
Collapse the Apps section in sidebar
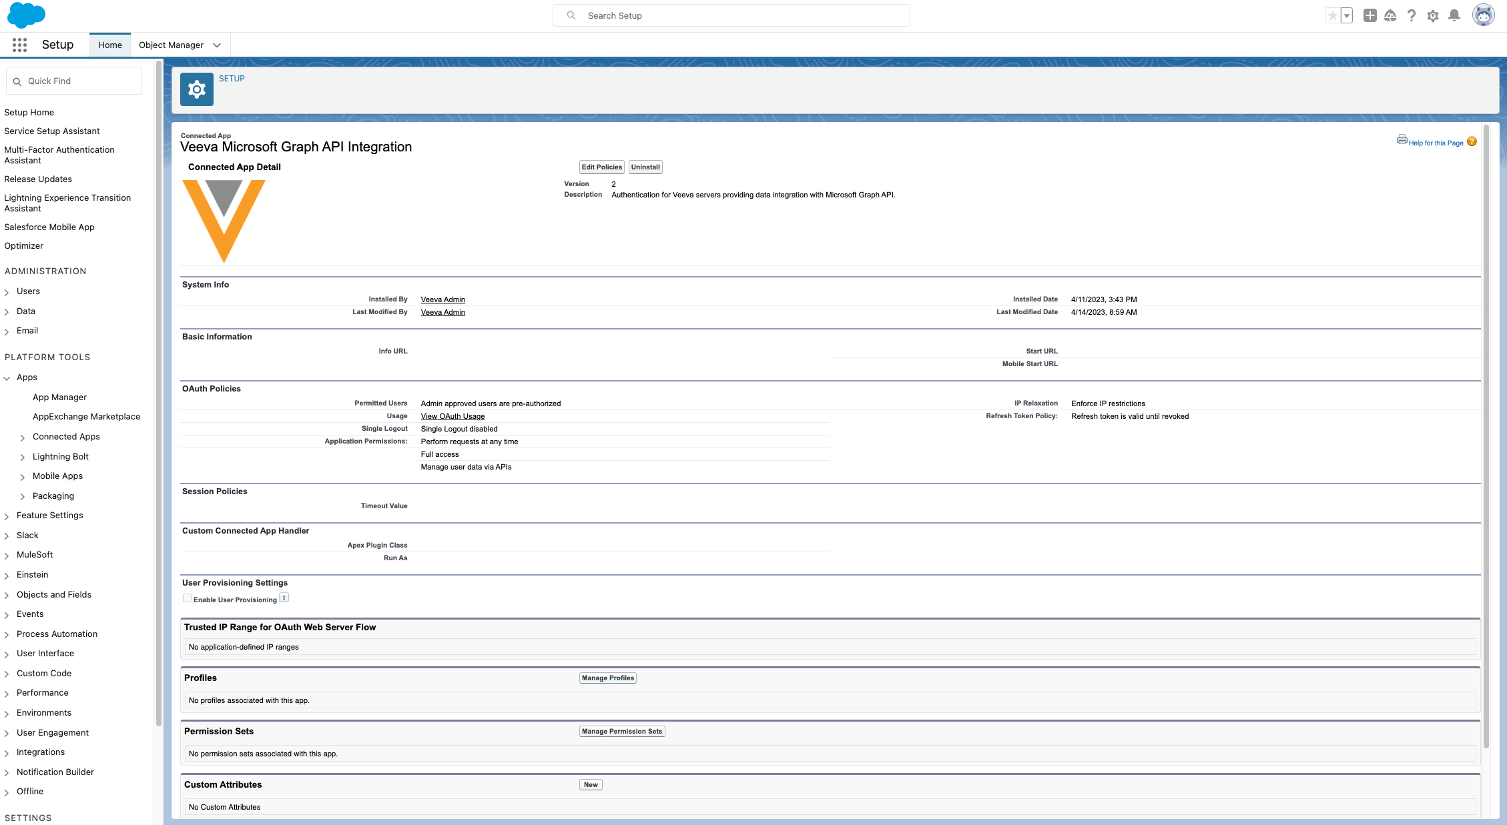click(7, 378)
